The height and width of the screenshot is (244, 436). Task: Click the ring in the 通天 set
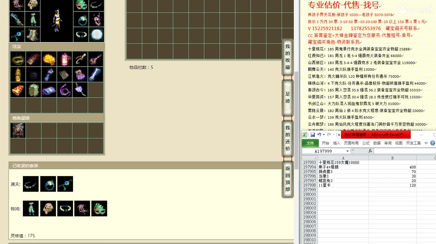tap(48, 184)
